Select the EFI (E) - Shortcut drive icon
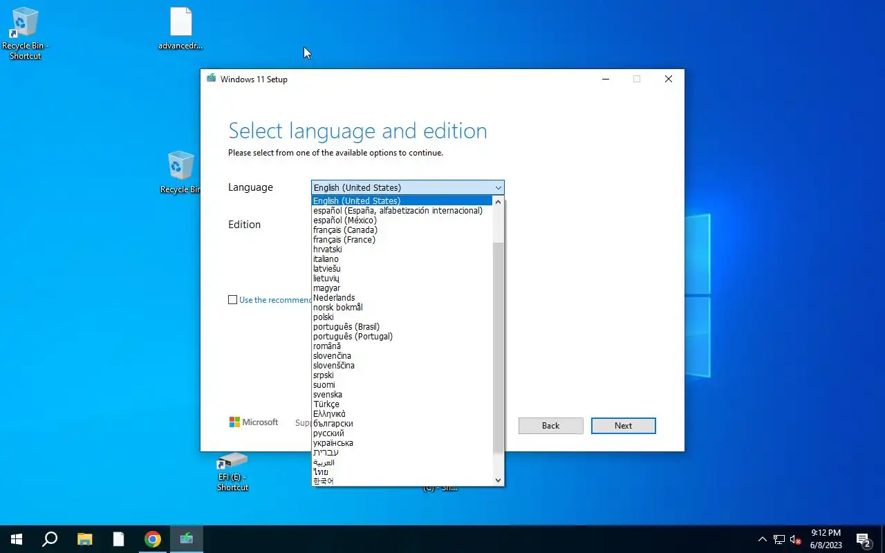885x553 pixels. pos(232,471)
